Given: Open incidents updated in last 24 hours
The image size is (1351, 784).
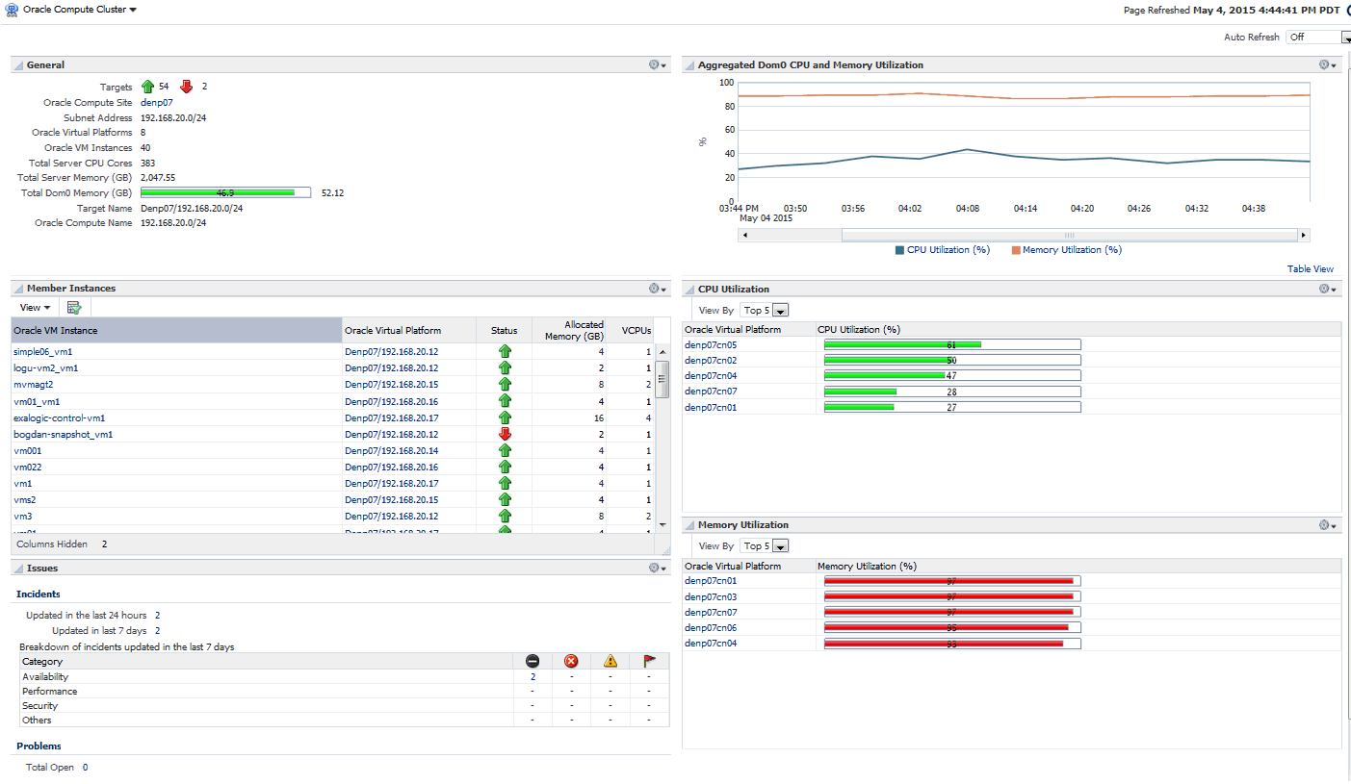Looking at the screenshot, I should [x=157, y=615].
